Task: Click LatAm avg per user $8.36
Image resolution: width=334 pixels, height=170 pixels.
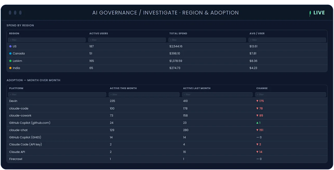Action: pyautogui.click(x=253, y=61)
